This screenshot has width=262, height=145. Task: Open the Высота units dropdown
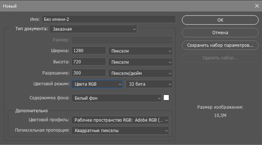(x=140, y=62)
